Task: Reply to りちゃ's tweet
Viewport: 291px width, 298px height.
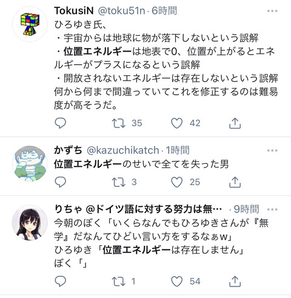Action: (x=61, y=281)
